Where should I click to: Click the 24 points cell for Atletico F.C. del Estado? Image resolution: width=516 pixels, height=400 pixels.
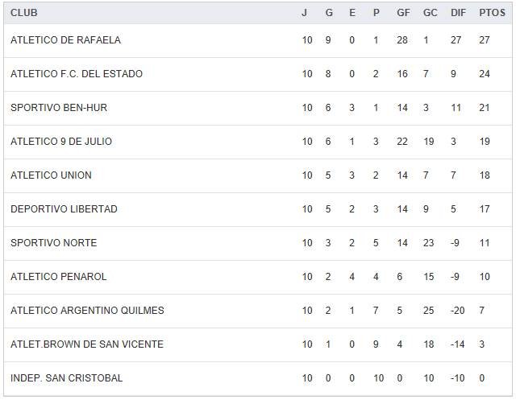(x=485, y=74)
